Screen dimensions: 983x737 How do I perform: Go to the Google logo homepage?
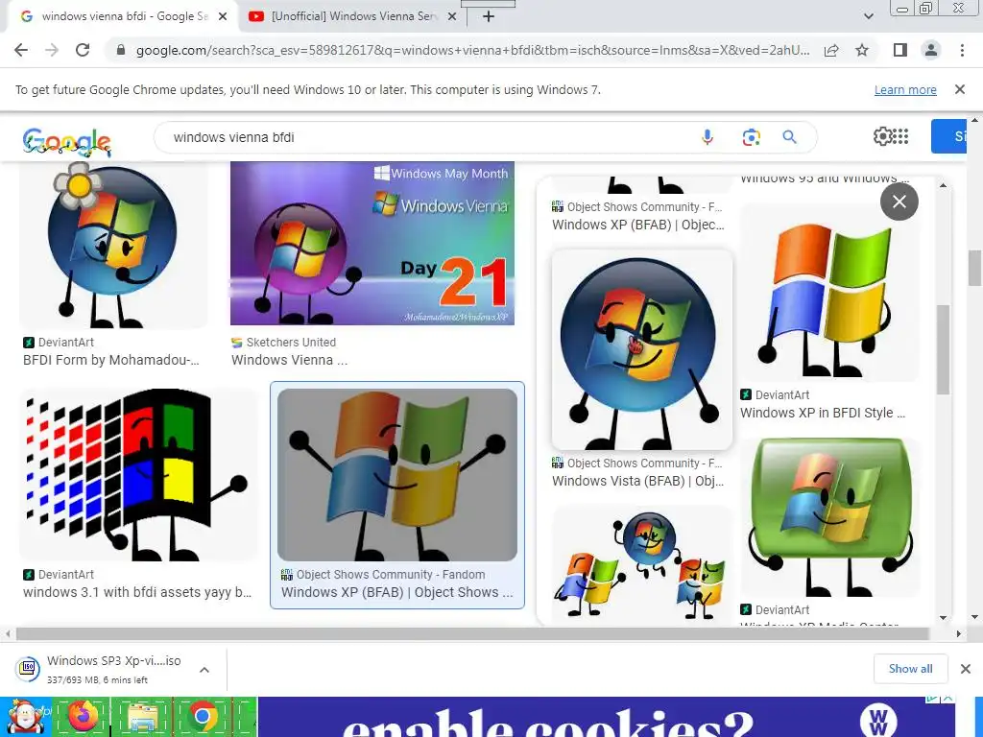(66, 141)
